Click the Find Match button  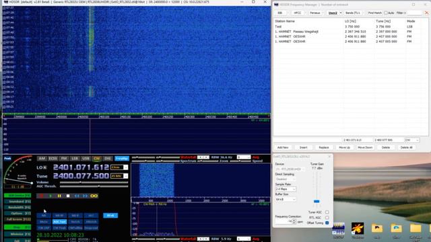[x=375, y=13]
